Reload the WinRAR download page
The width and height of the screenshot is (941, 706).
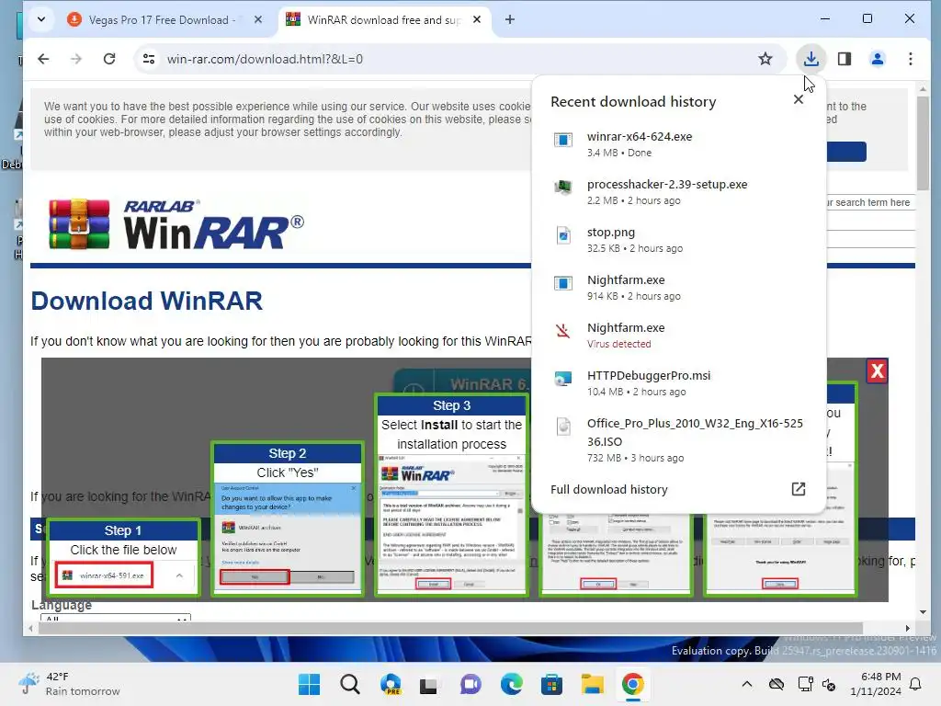(109, 59)
